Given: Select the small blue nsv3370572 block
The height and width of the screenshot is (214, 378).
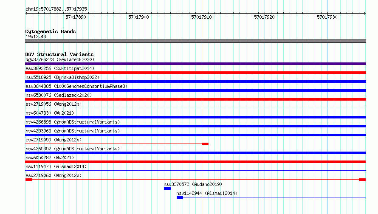Looking at the screenshot, I should click(x=167, y=189).
